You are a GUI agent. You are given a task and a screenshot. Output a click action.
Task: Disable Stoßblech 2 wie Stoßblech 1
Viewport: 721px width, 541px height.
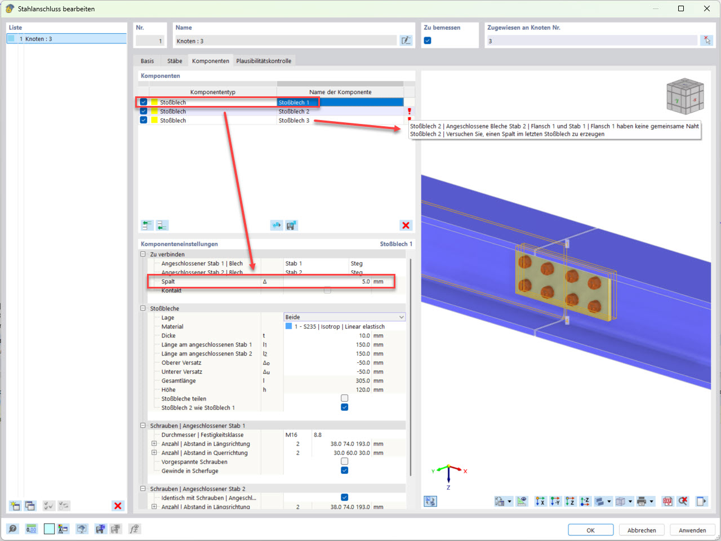[344, 407]
